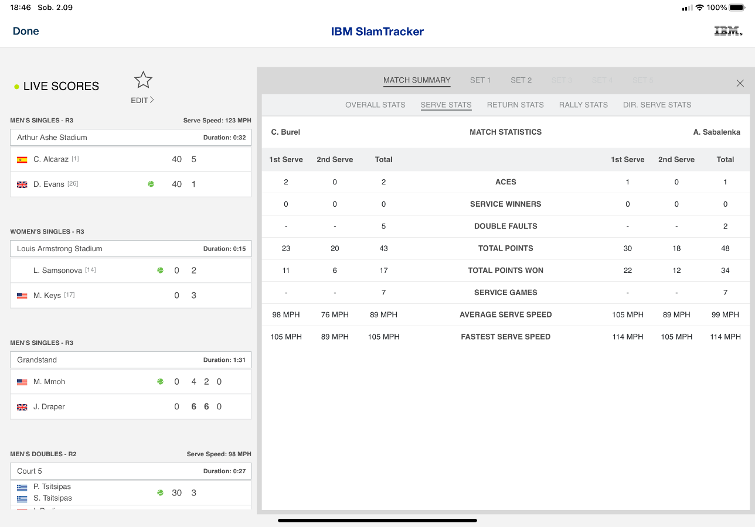The width and height of the screenshot is (755, 527).
Task: Open the SERVE STATS tab
Action: click(446, 105)
